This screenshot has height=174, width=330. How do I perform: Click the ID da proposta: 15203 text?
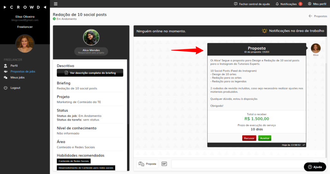(x=257, y=52)
